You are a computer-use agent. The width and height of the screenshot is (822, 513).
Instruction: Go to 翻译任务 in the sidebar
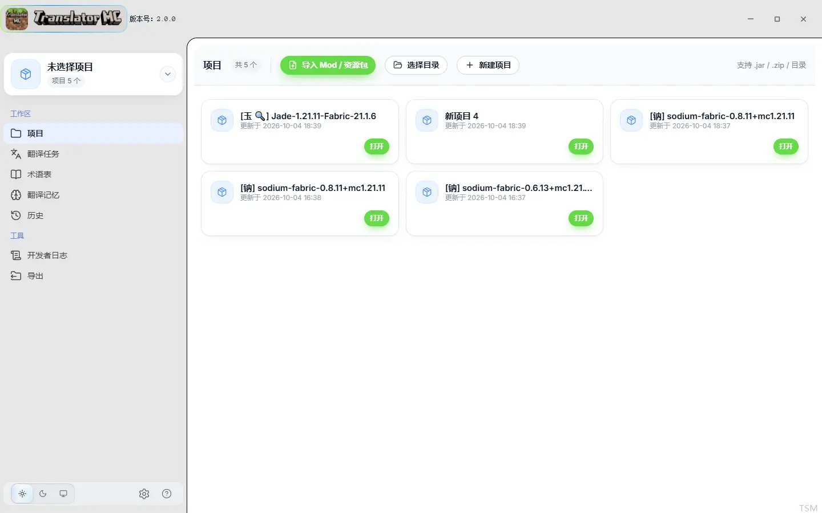click(x=93, y=154)
